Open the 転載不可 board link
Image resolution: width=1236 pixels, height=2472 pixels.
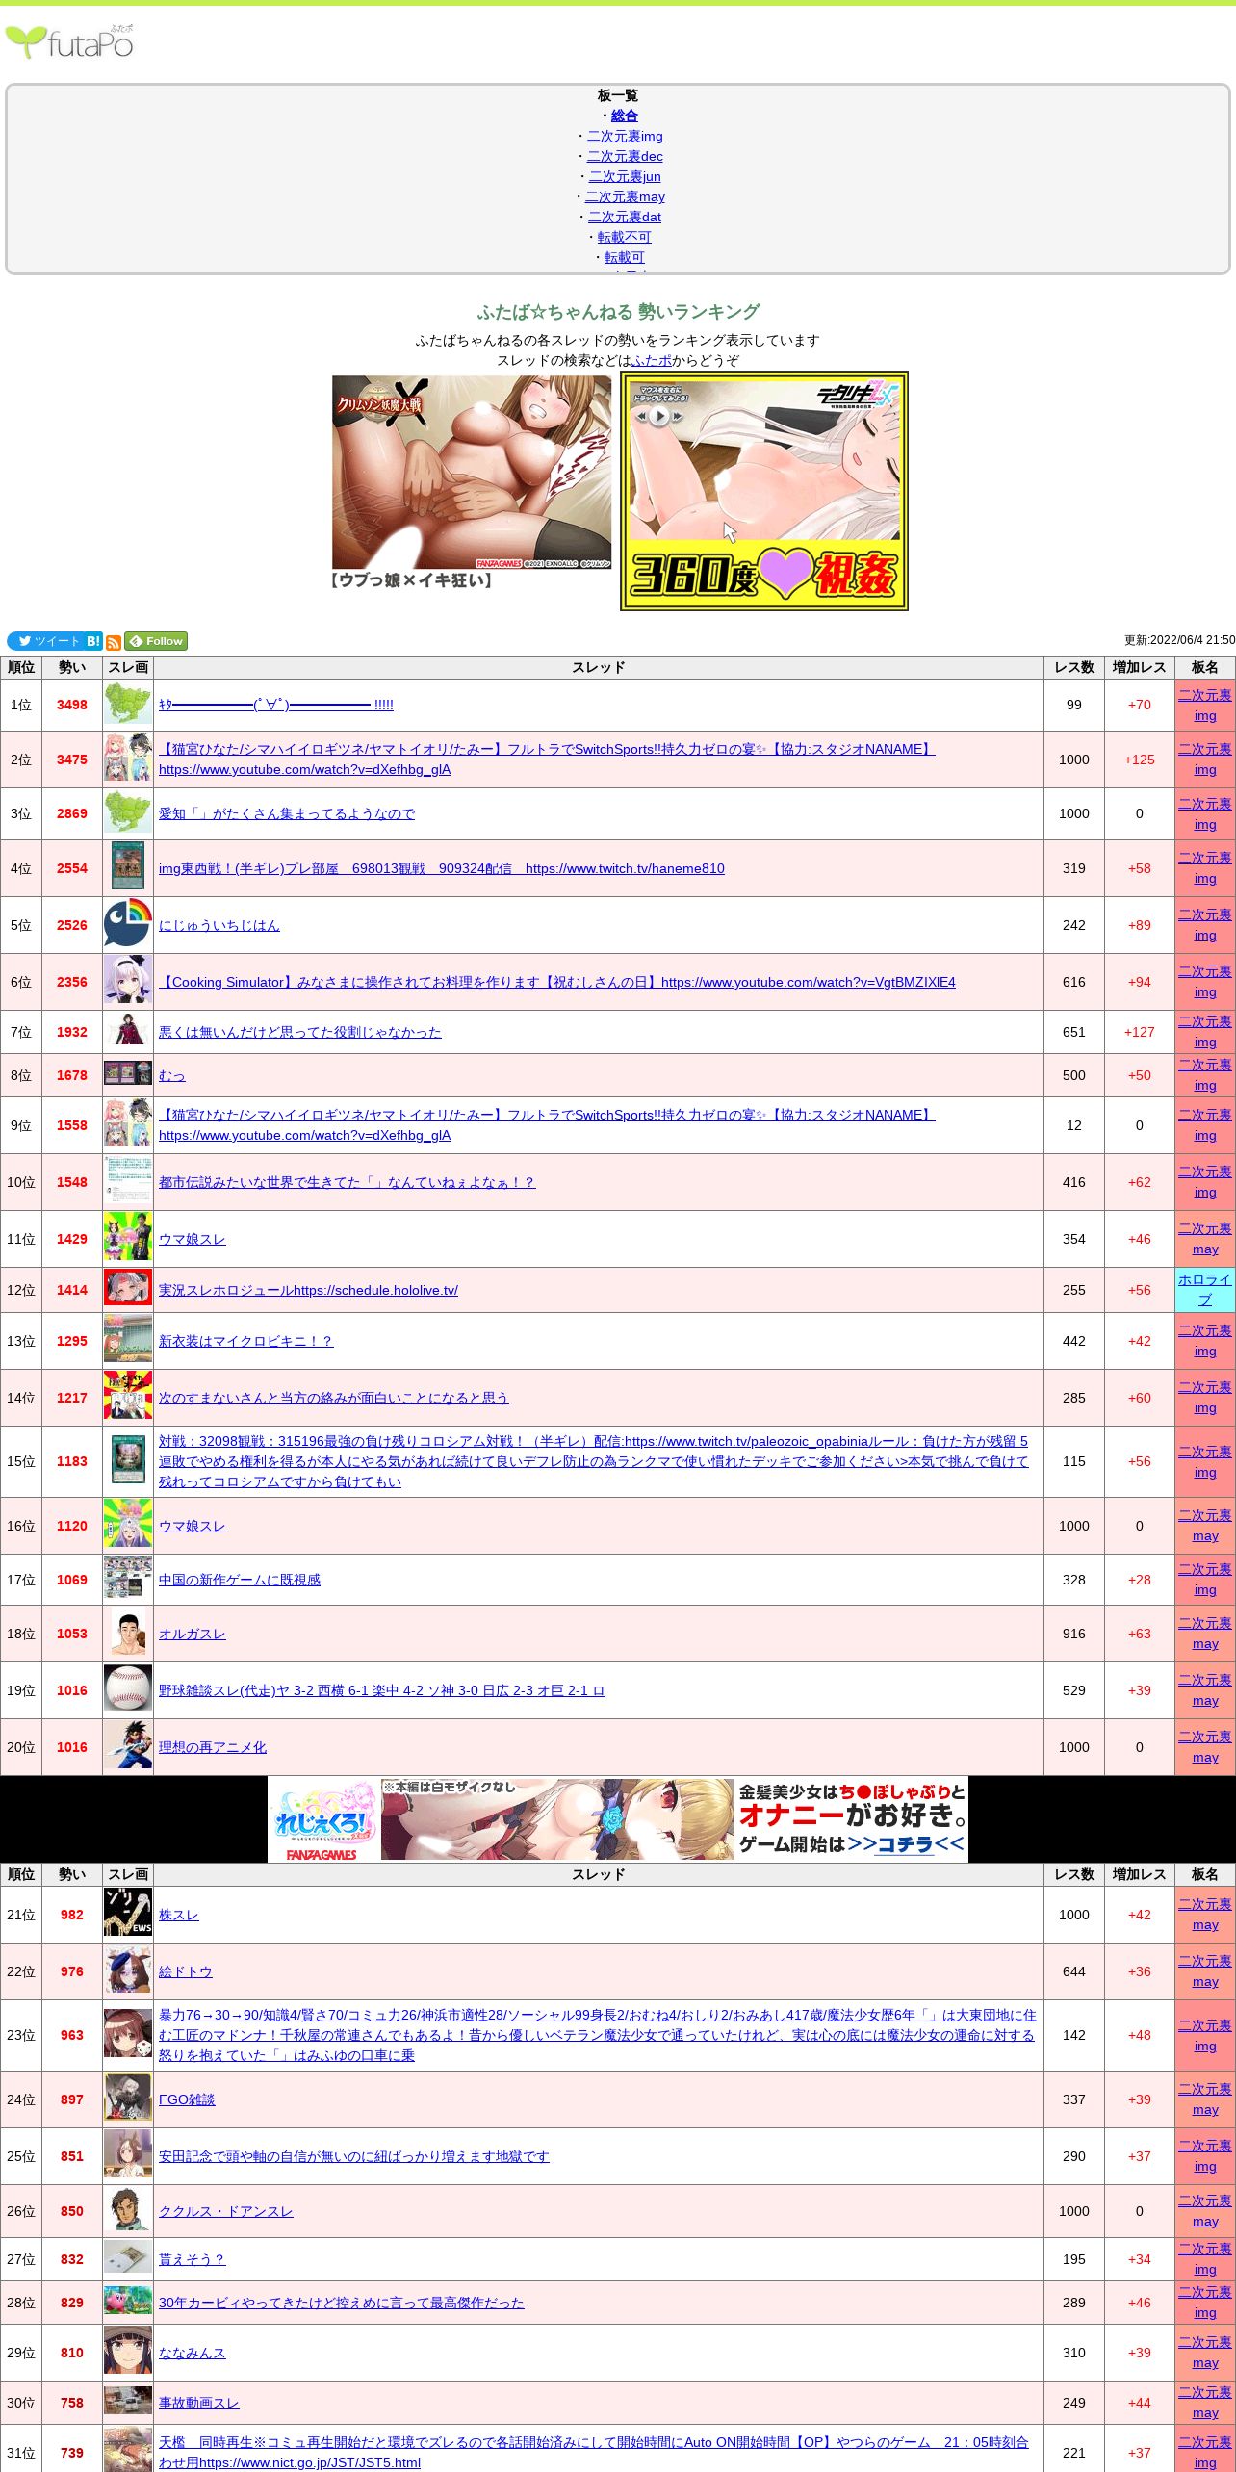pos(625,237)
